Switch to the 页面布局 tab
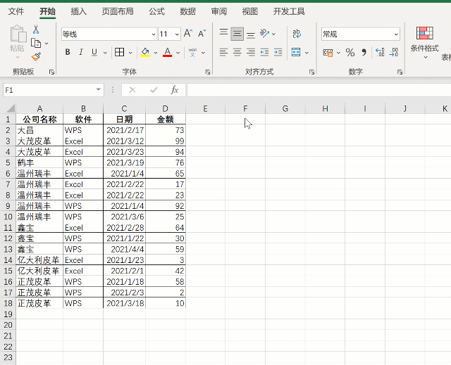Screen dimensions: 451x365 [118, 11]
